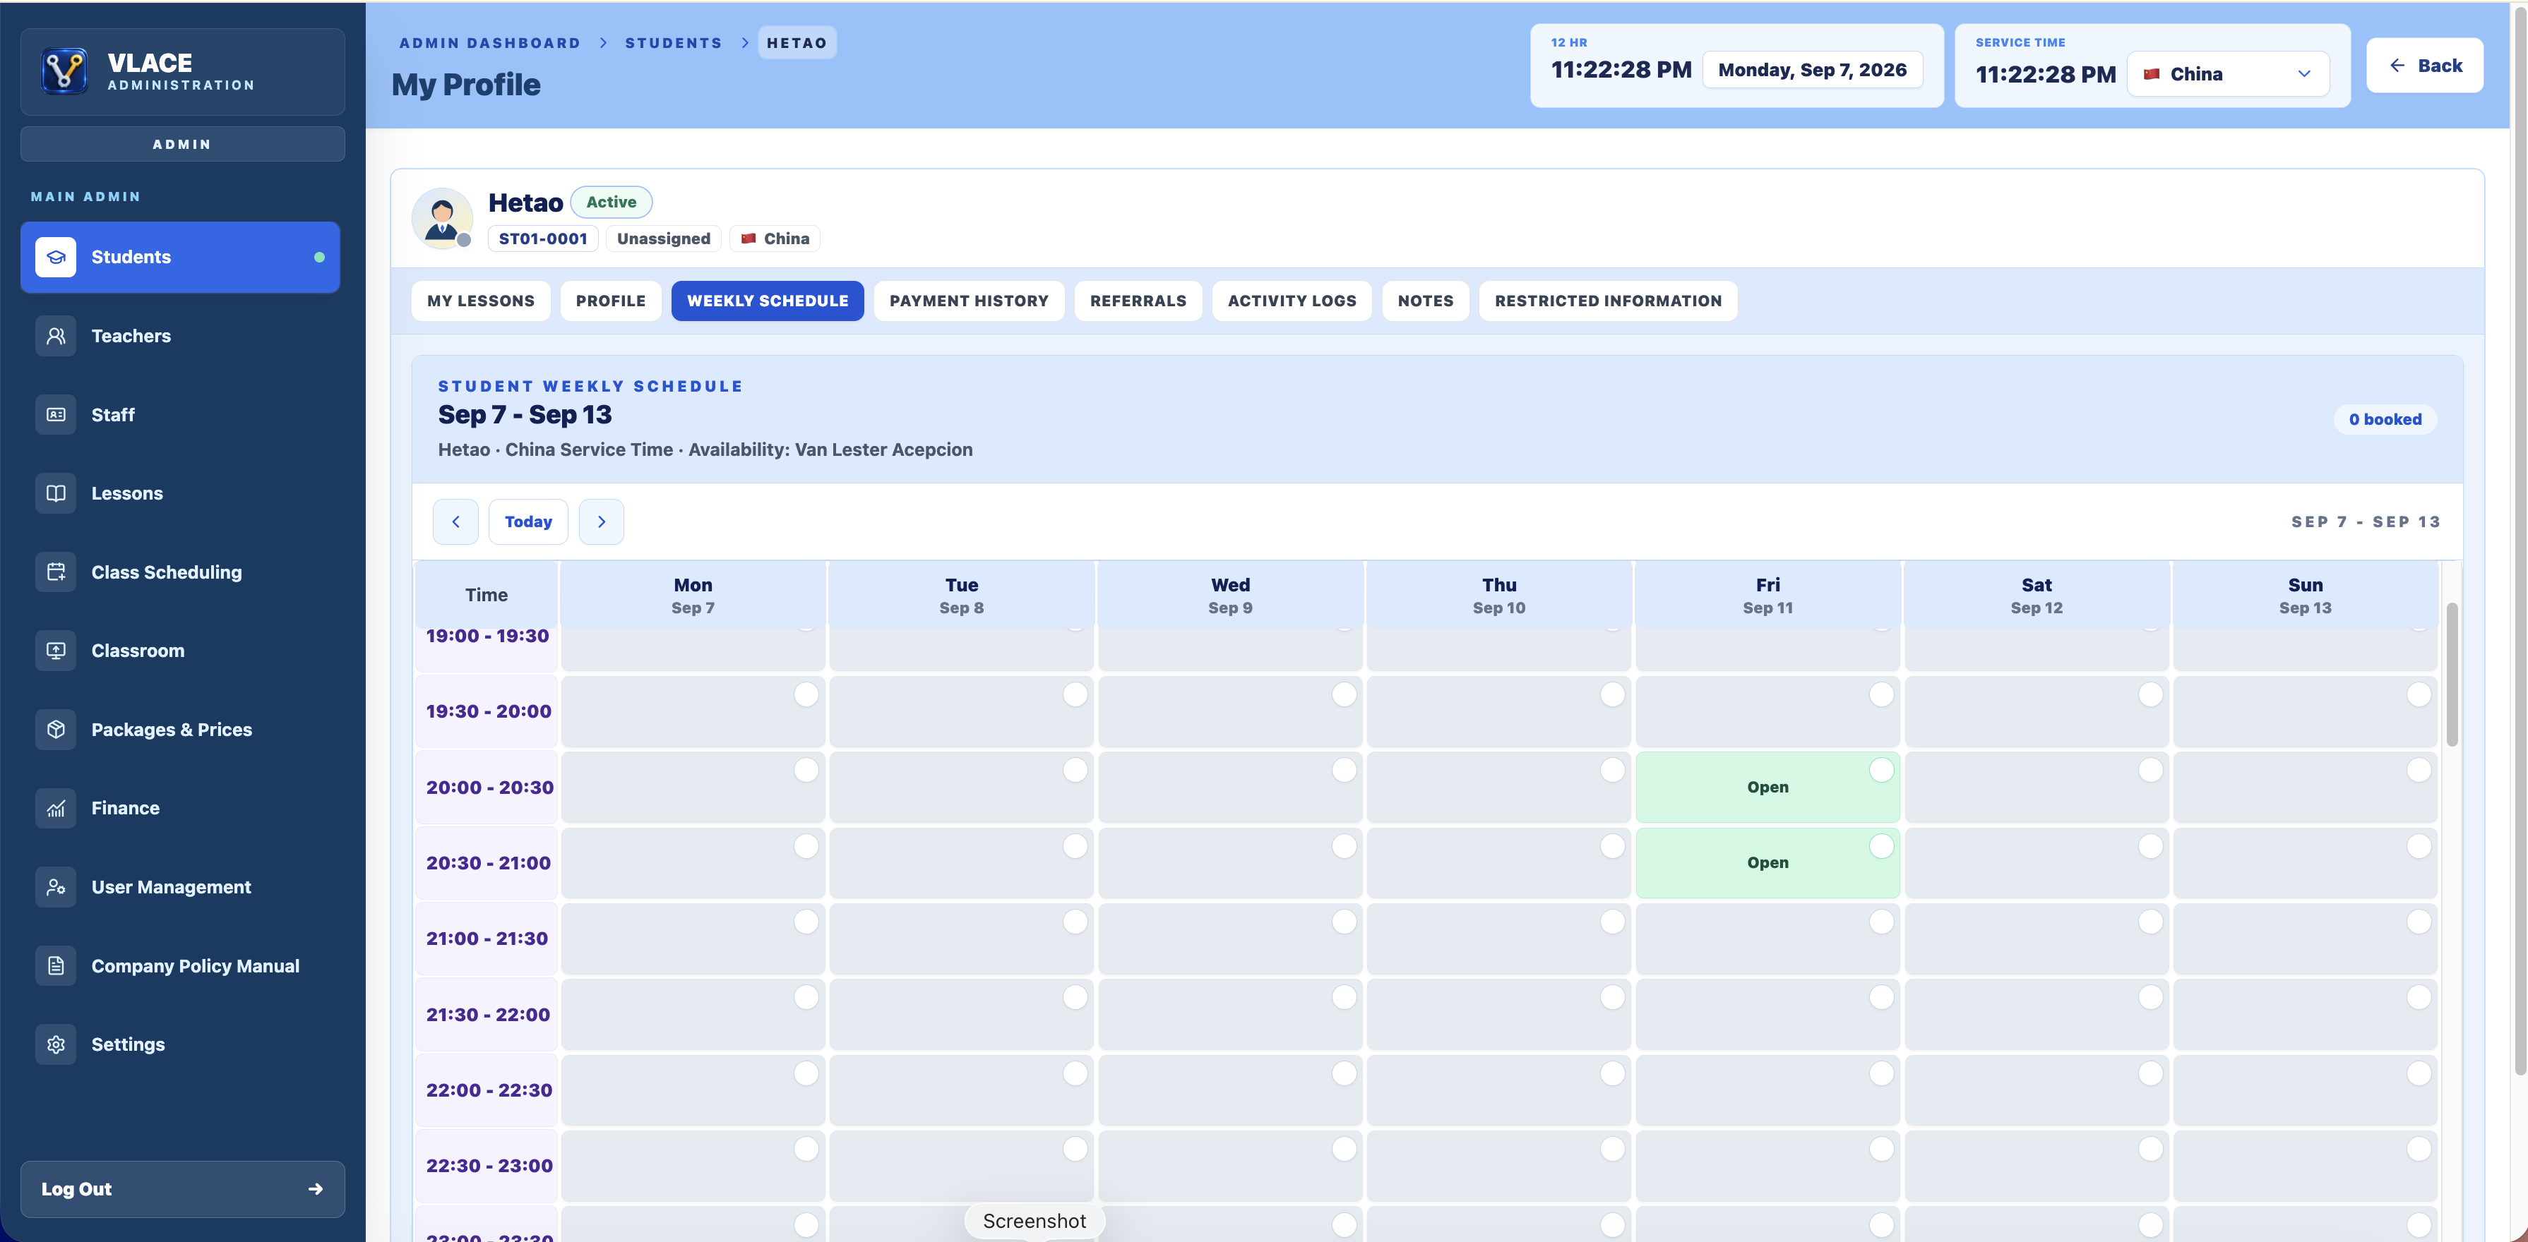Go to the next week with right chevron
This screenshot has width=2528, height=1242.
coord(602,522)
